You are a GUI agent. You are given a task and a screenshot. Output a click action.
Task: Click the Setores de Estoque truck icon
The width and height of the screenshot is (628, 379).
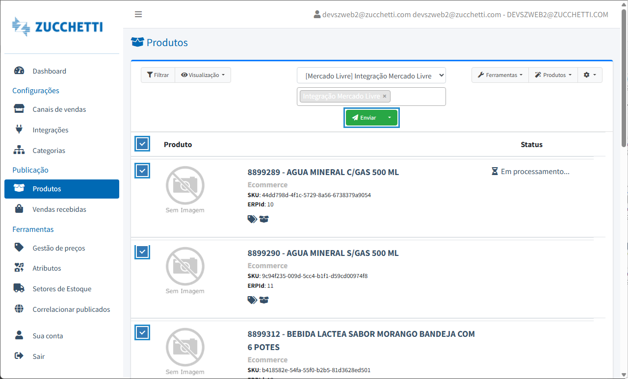[19, 288]
